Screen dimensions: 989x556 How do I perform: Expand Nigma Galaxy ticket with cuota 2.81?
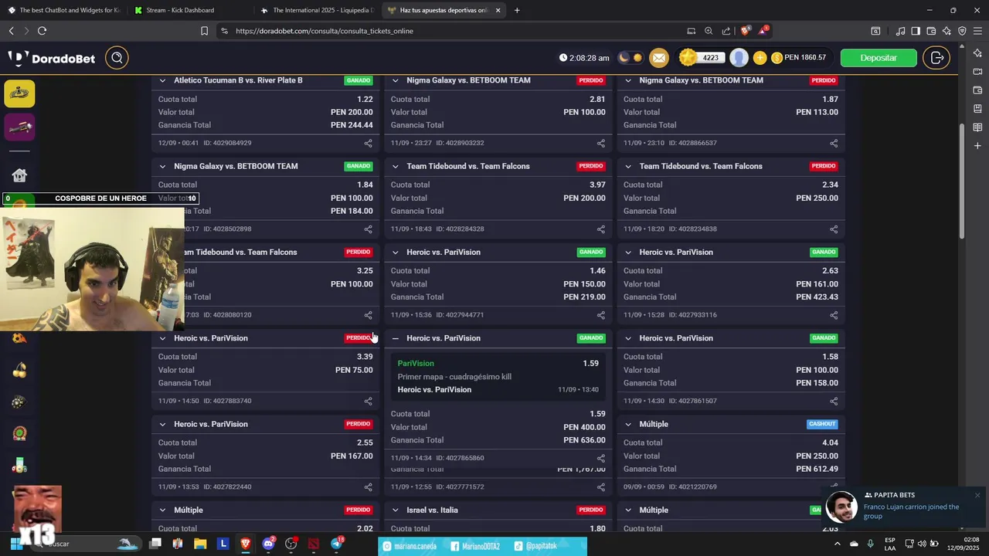(x=396, y=80)
